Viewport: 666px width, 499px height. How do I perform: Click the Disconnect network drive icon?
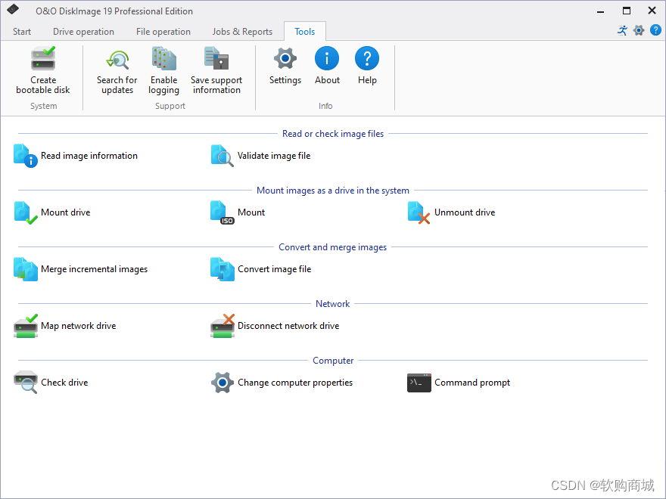coord(223,326)
